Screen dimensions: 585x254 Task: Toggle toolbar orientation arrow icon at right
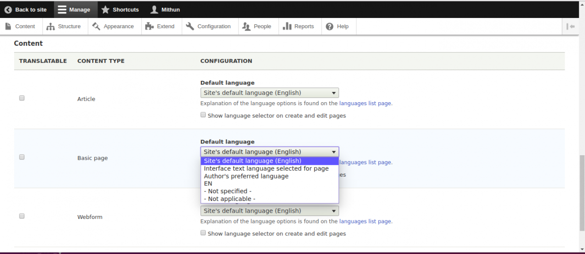tap(571, 26)
